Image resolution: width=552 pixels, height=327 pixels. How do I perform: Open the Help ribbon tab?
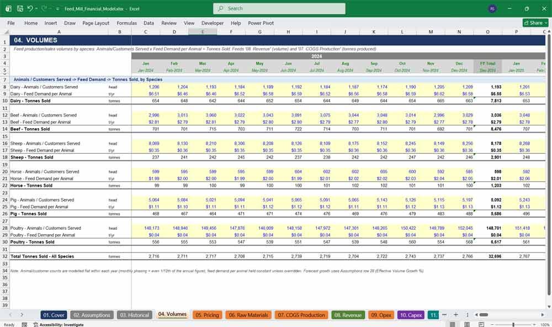236,23
